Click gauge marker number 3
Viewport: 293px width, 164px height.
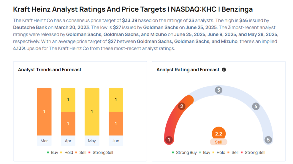(218, 90)
